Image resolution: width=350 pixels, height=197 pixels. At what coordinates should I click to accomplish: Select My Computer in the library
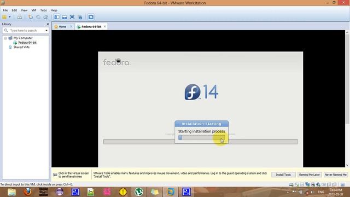pos(23,38)
